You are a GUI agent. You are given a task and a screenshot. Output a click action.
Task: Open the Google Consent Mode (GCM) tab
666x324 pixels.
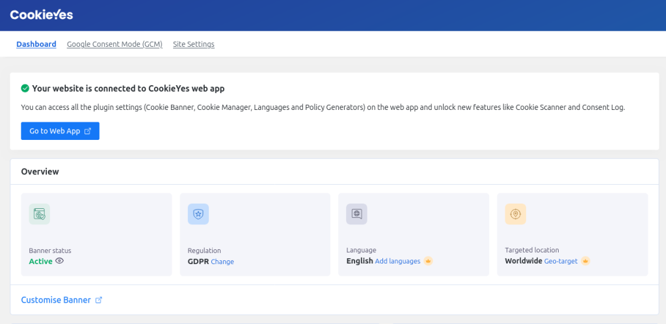coord(114,44)
